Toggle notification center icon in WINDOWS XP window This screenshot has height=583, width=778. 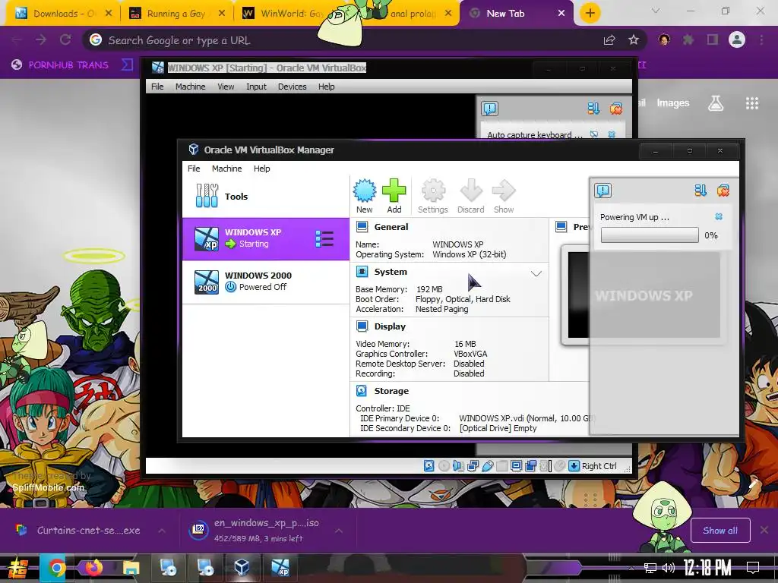tap(490, 109)
